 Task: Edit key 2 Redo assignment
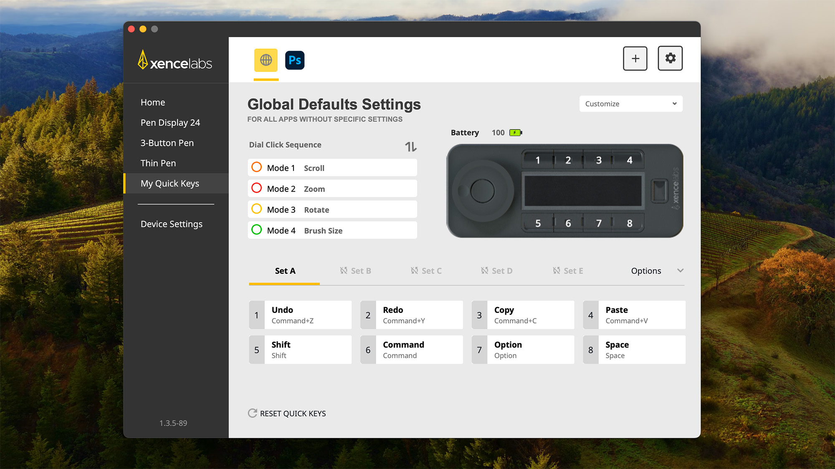tap(412, 315)
